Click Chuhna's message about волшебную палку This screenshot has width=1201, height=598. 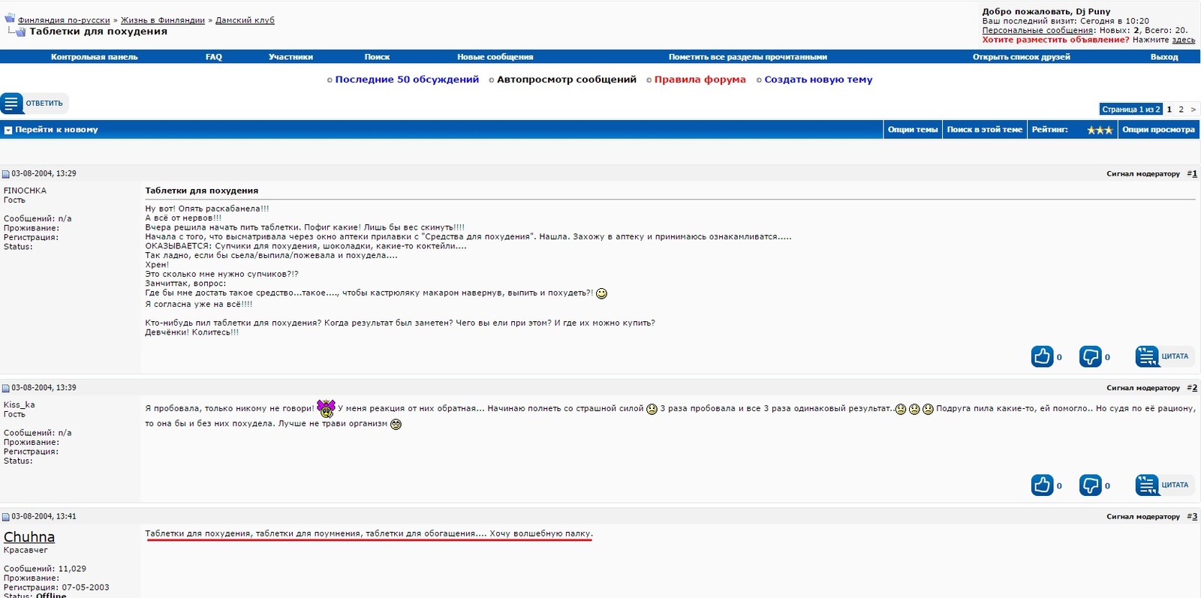(x=369, y=534)
